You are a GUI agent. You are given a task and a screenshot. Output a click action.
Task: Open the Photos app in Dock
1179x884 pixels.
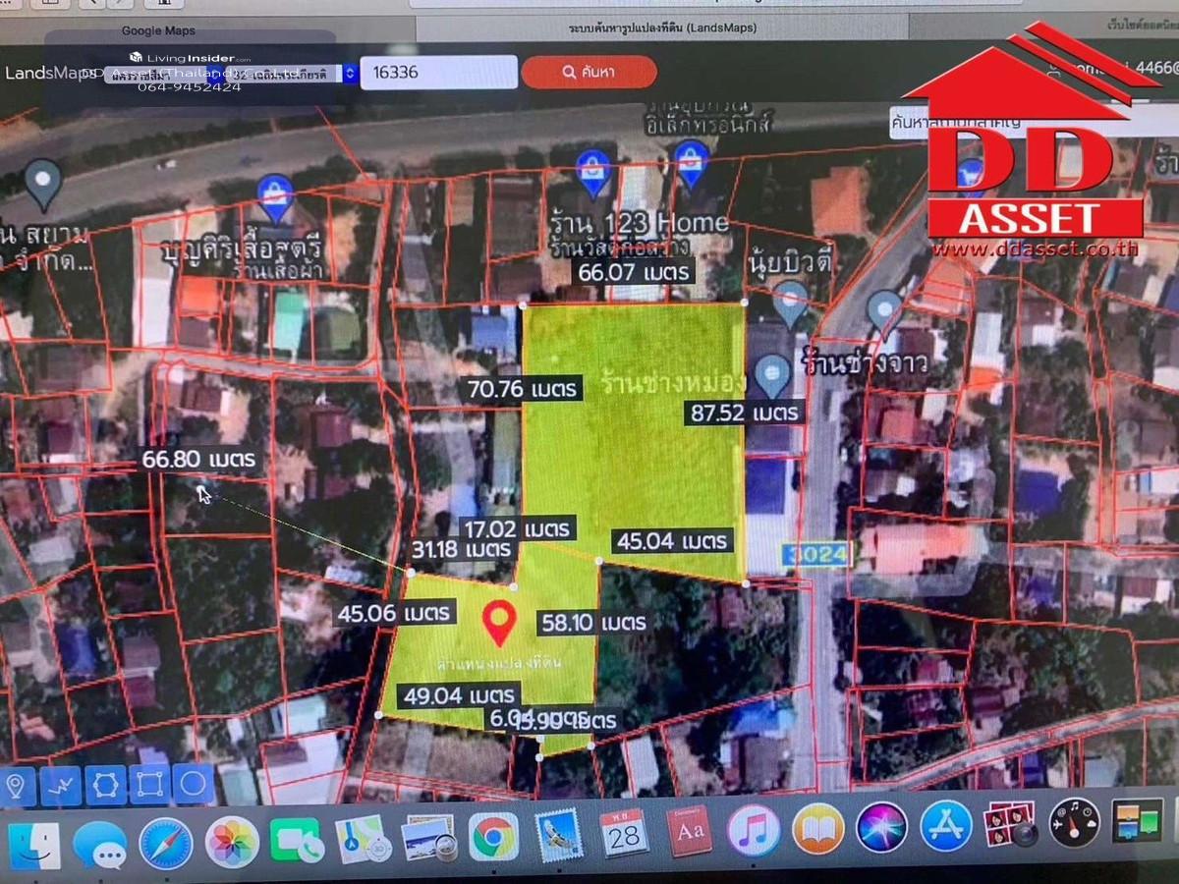click(232, 842)
